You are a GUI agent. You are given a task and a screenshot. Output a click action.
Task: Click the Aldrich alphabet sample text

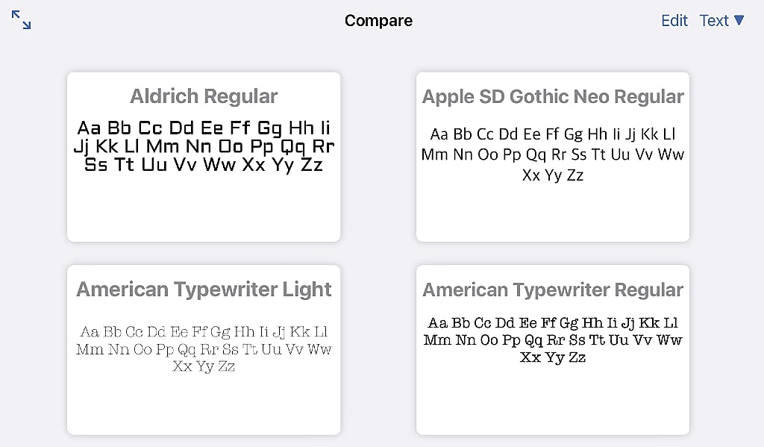204,146
